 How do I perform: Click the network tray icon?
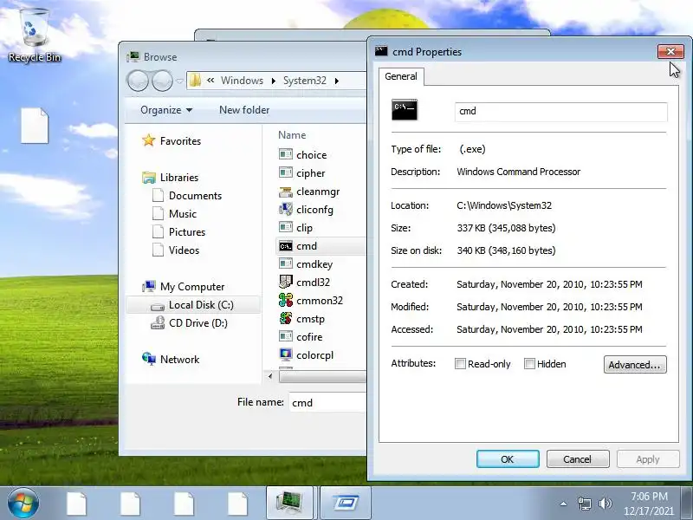pos(584,504)
